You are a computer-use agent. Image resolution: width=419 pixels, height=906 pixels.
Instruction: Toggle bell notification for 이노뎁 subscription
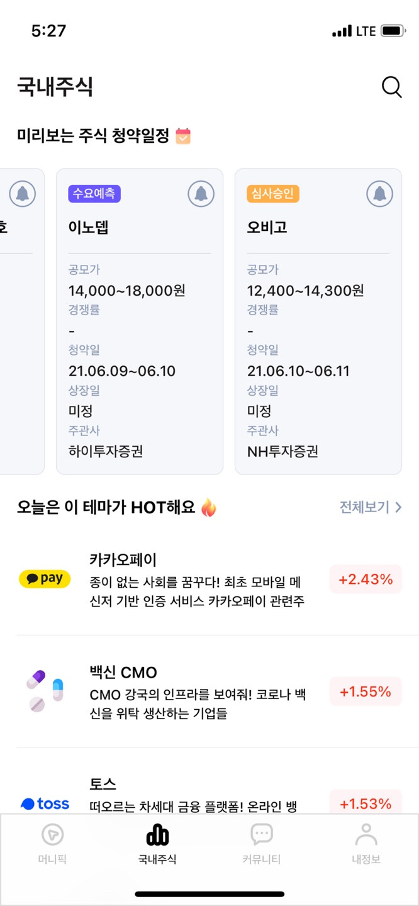coord(201,194)
